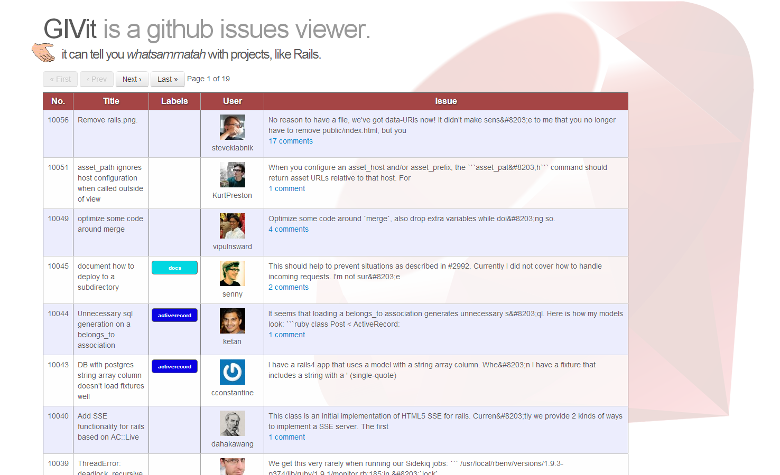Click dahakawang's avatar icon
The image size is (780, 475).
232,423
